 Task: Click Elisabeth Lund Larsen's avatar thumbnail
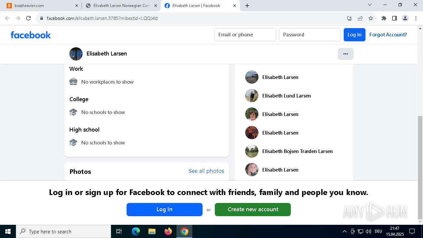pyautogui.click(x=252, y=96)
